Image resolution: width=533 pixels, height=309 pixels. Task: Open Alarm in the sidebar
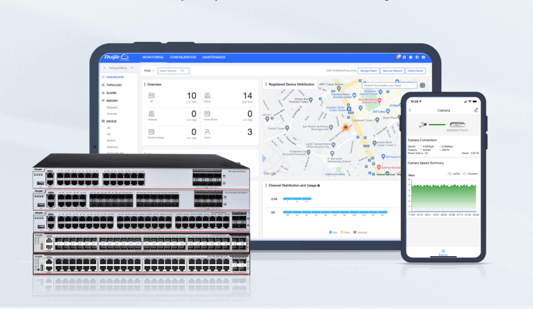tap(111, 93)
